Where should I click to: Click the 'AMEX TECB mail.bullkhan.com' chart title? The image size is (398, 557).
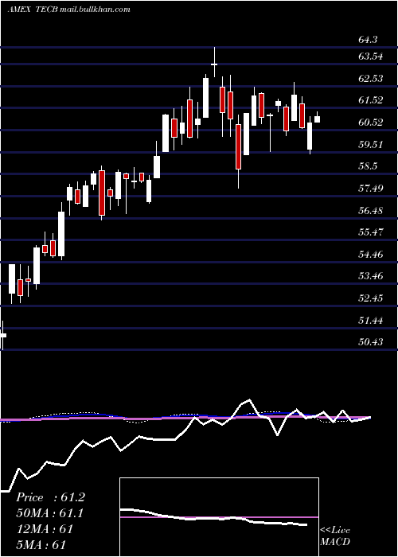coord(68,10)
